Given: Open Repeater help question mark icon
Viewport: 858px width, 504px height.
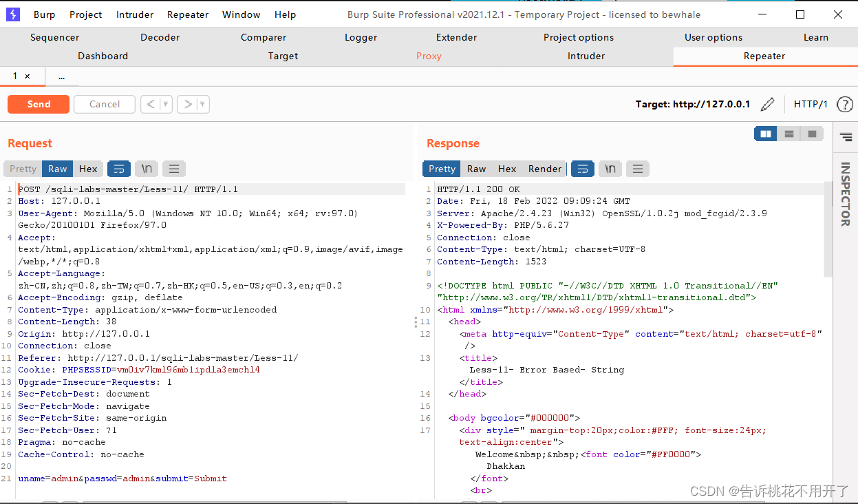Looking at the screenshot, I should 844,105.
